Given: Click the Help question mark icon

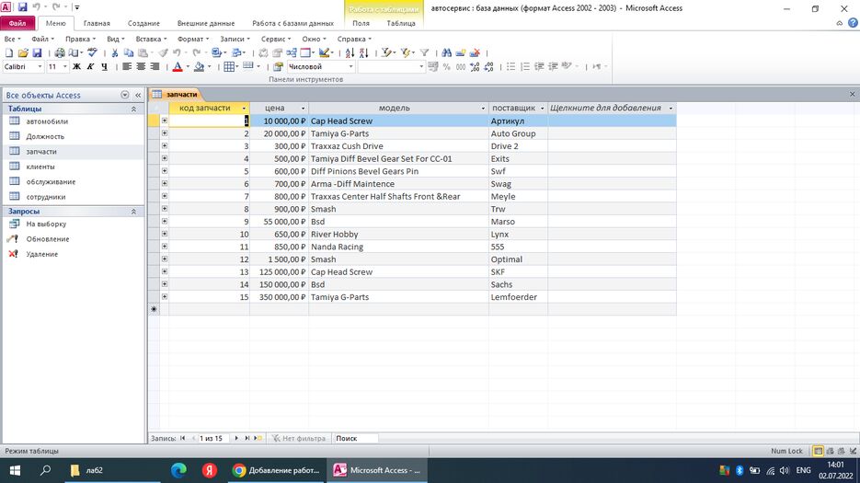Looking at the screenshot, I should [853, 23].
